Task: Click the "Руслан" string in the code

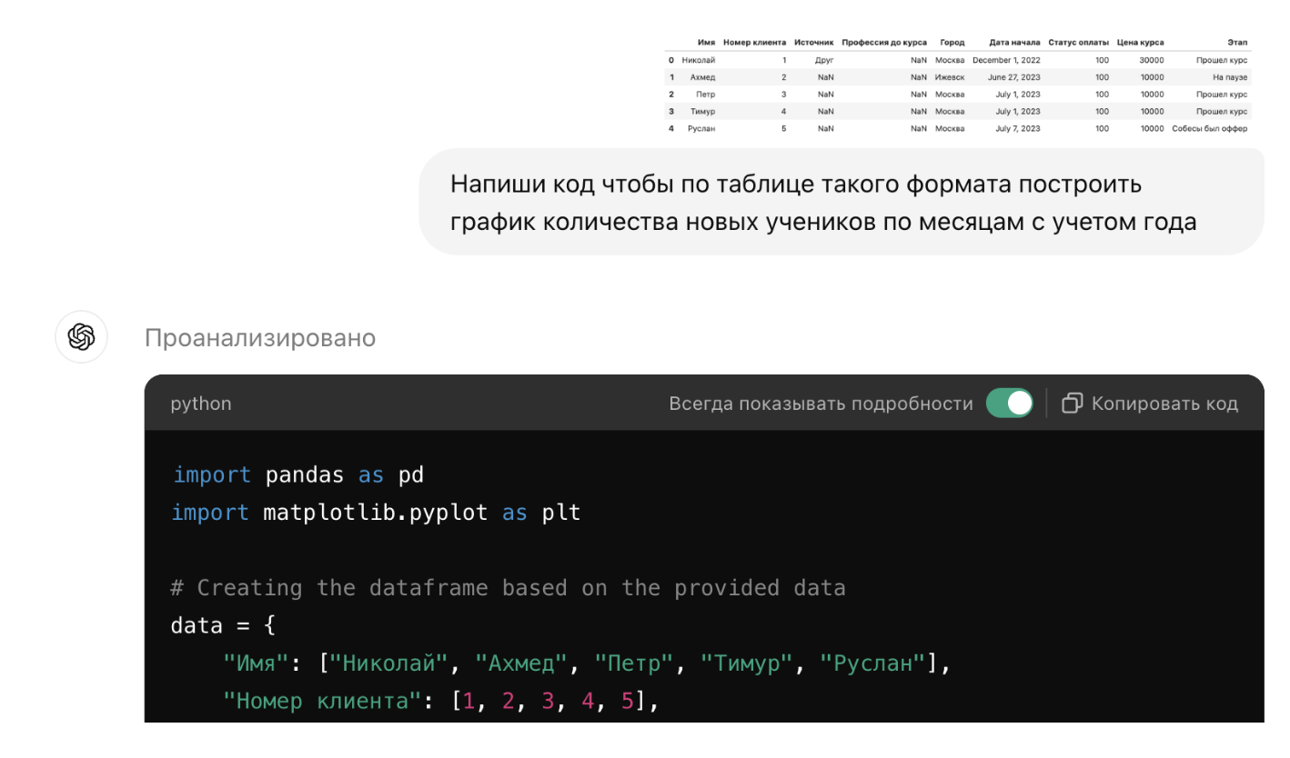Action: [x=873, y=664]
